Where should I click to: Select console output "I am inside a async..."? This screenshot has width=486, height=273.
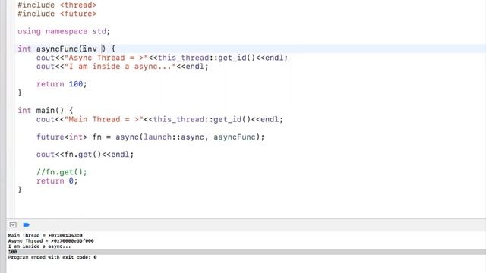(39, 246)
